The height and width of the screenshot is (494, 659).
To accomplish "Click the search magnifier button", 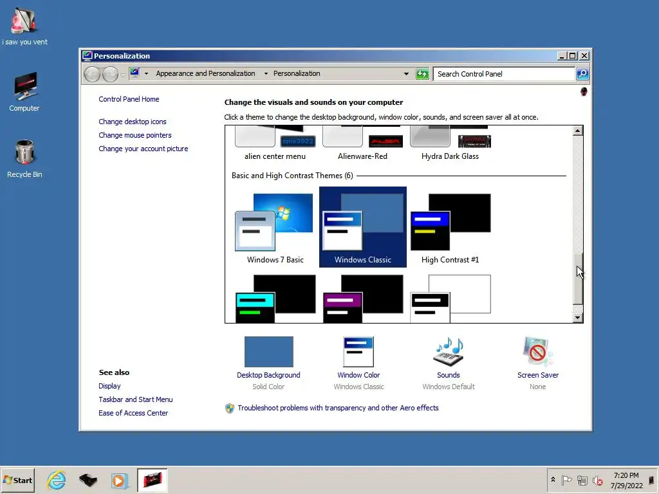I will [582, 74].
